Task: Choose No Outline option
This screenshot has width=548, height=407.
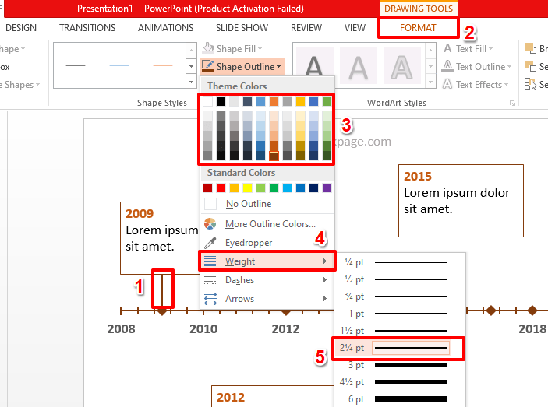Action: coord(248,204)
